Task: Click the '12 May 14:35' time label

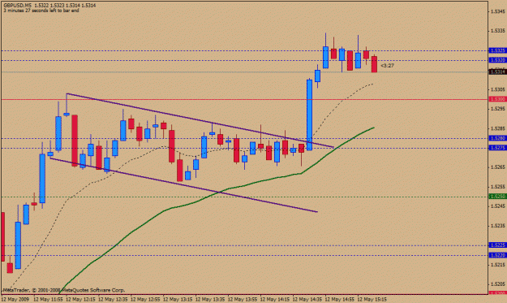Action: pyautogui.click(x=307, y=300)
